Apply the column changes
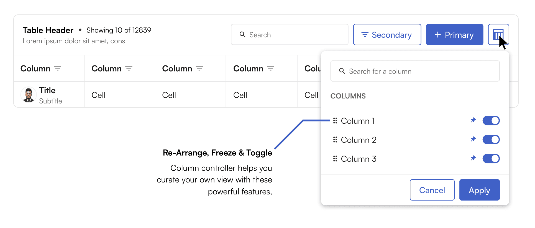This screenshot has height=228, width=535. (x=479, y=190)
